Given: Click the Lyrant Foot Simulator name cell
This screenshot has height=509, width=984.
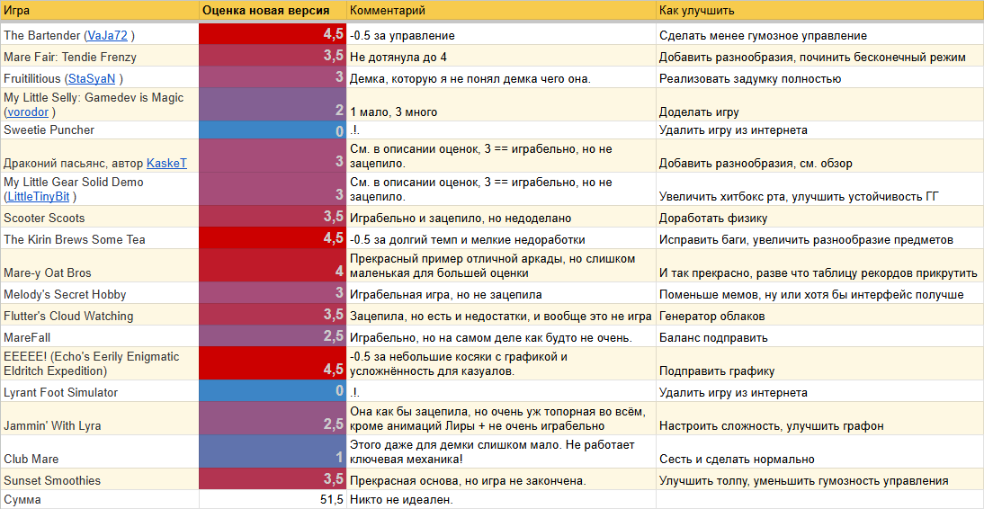Looking at the screenshot, I should tap(99, 393).
